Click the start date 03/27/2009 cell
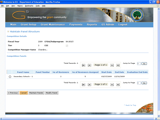 pos(106,76)
